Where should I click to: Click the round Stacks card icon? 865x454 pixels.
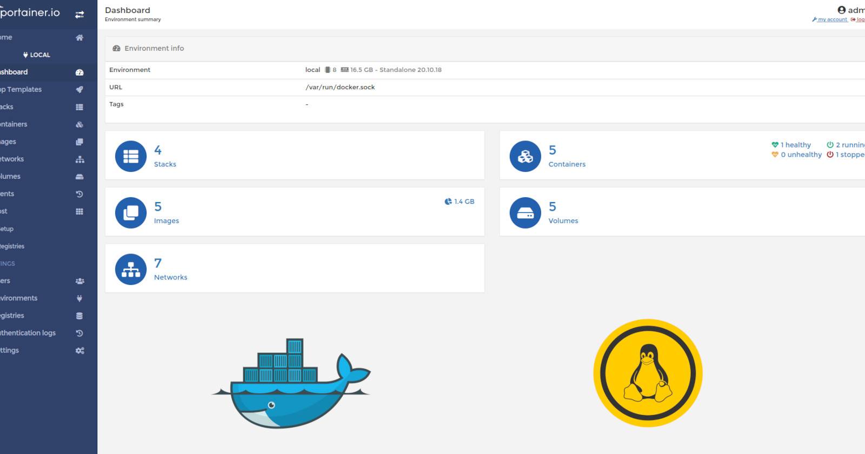(x=131, y=156)
